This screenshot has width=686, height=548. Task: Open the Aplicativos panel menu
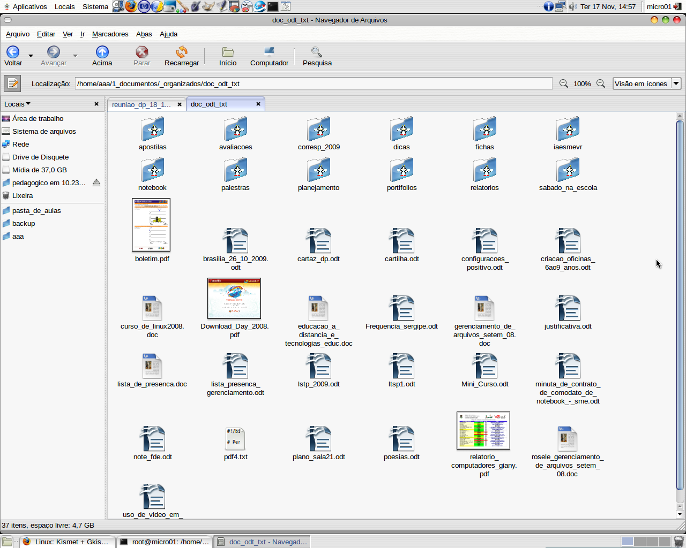point(26,6)
